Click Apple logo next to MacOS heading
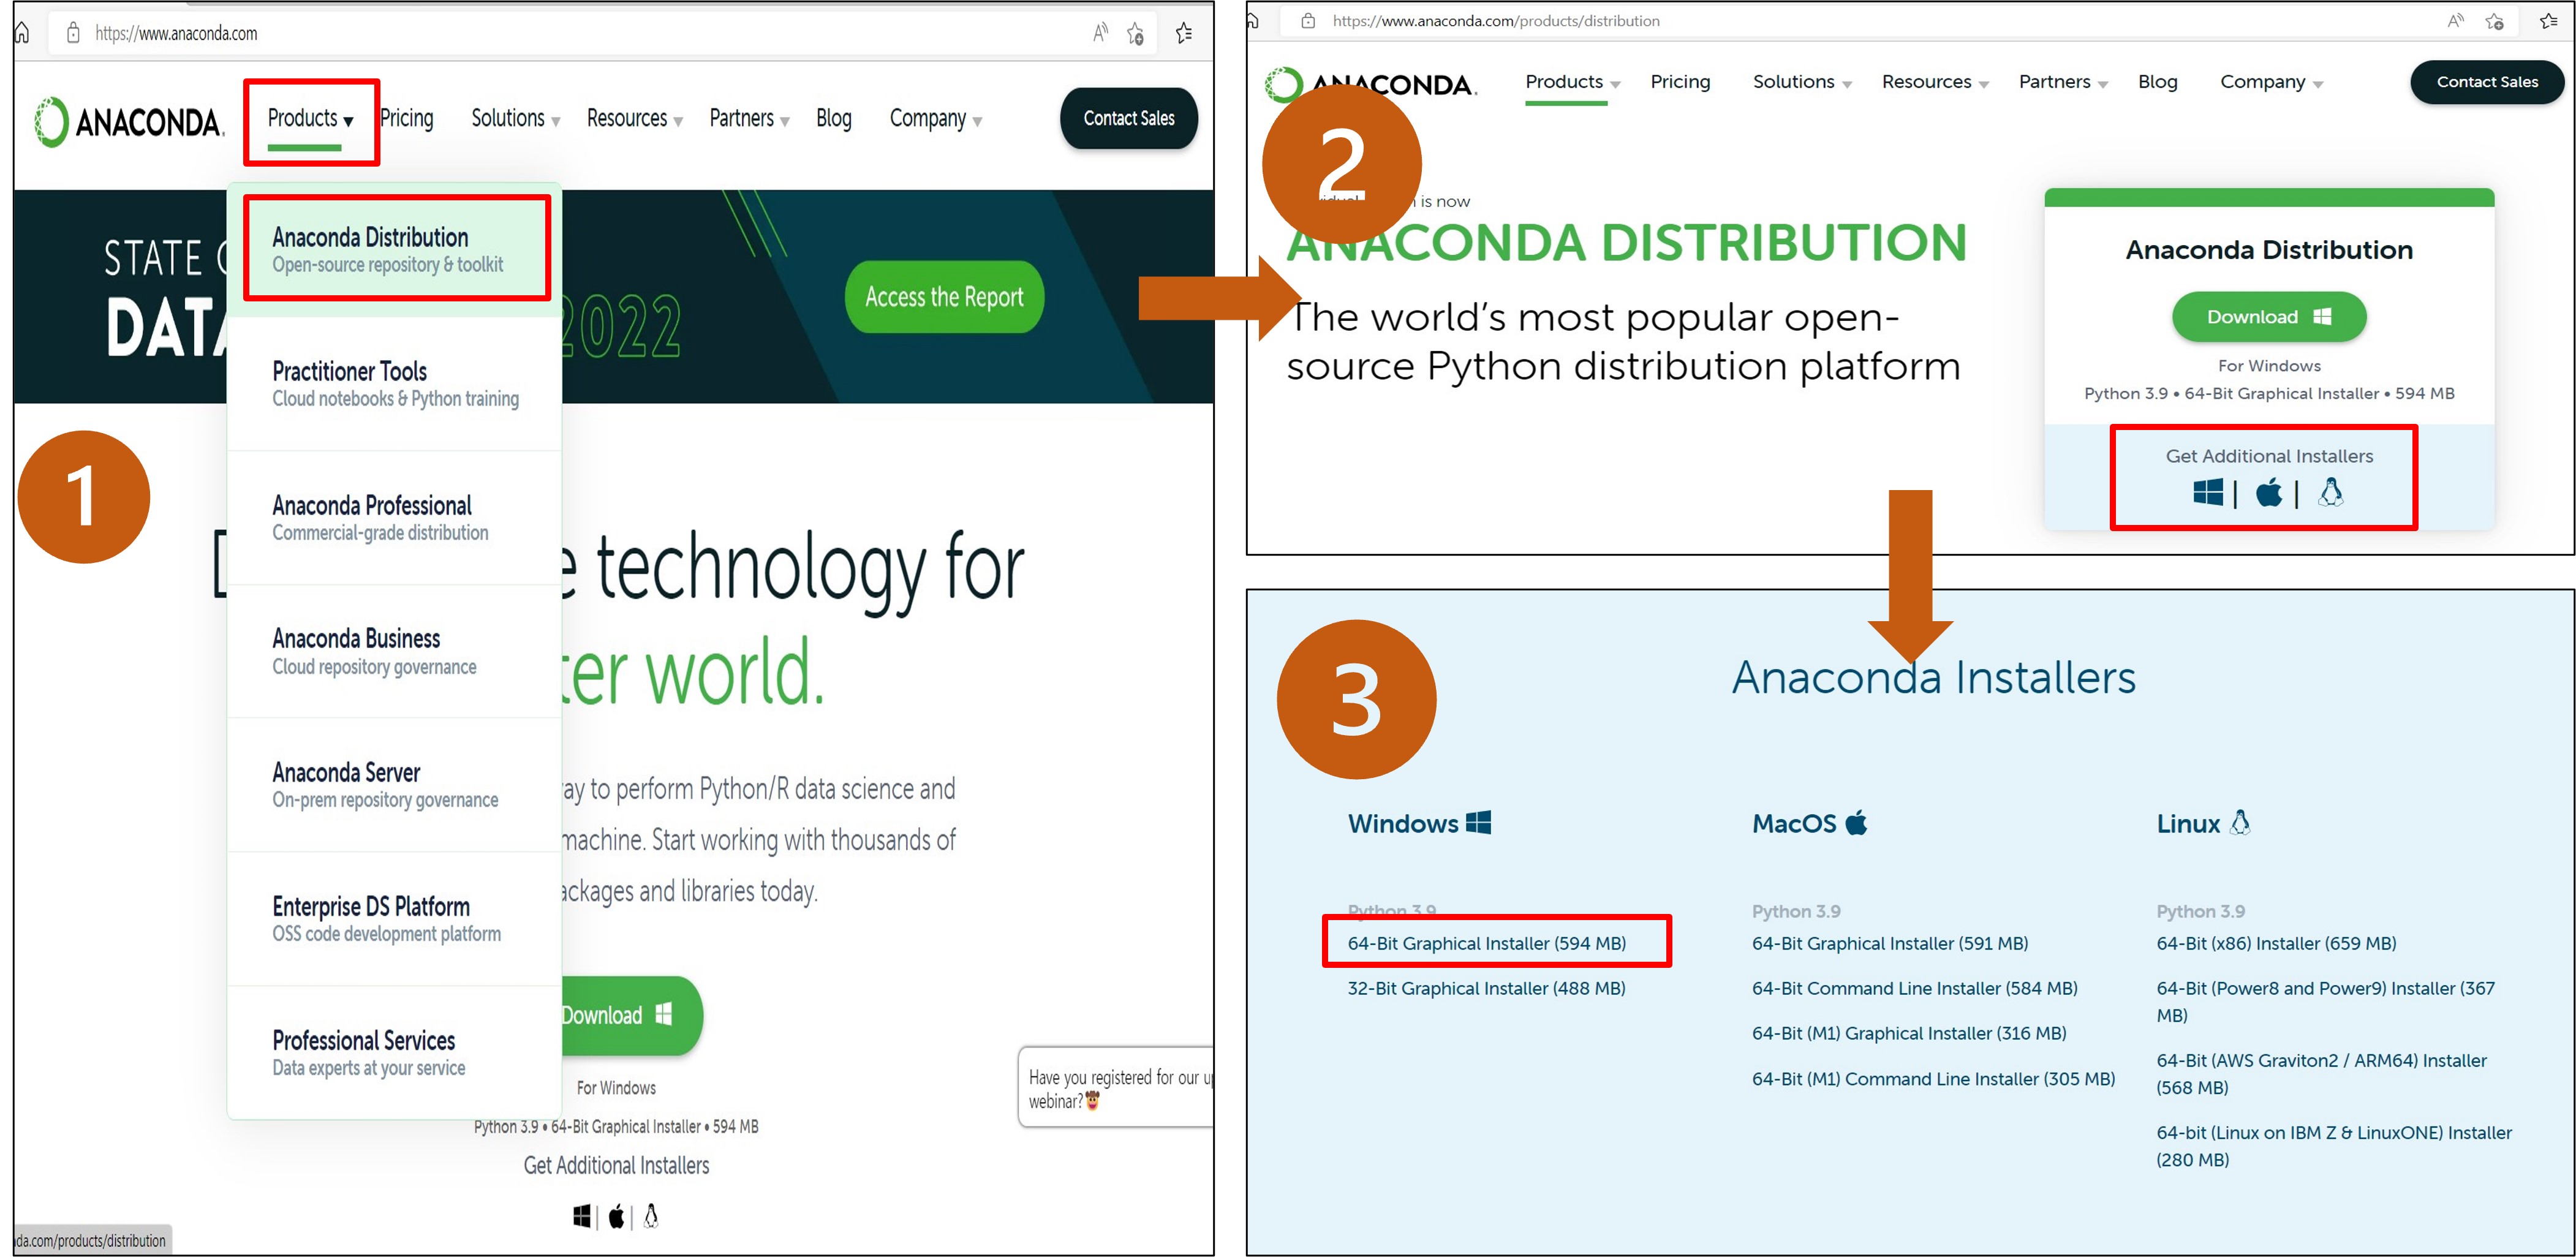This screenshot has width=2576, height=1257. (x=1856, y=822)
